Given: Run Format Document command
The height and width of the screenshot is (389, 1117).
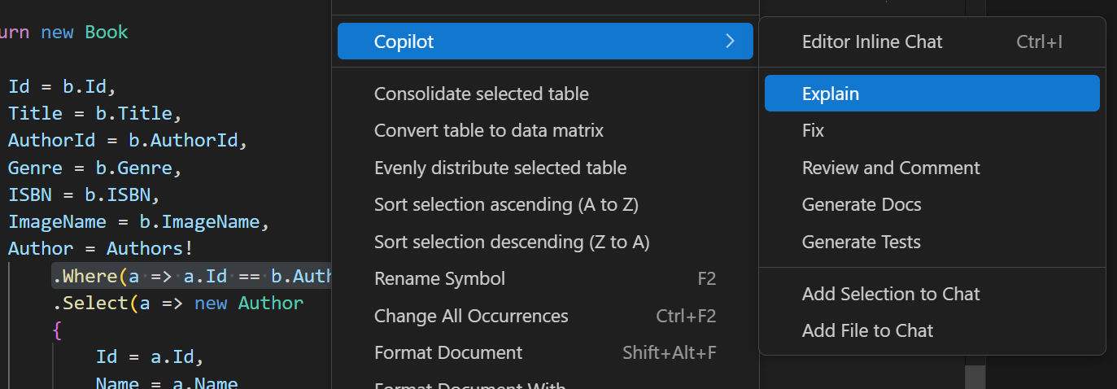Looking at the screenshot, I should 447,352.
